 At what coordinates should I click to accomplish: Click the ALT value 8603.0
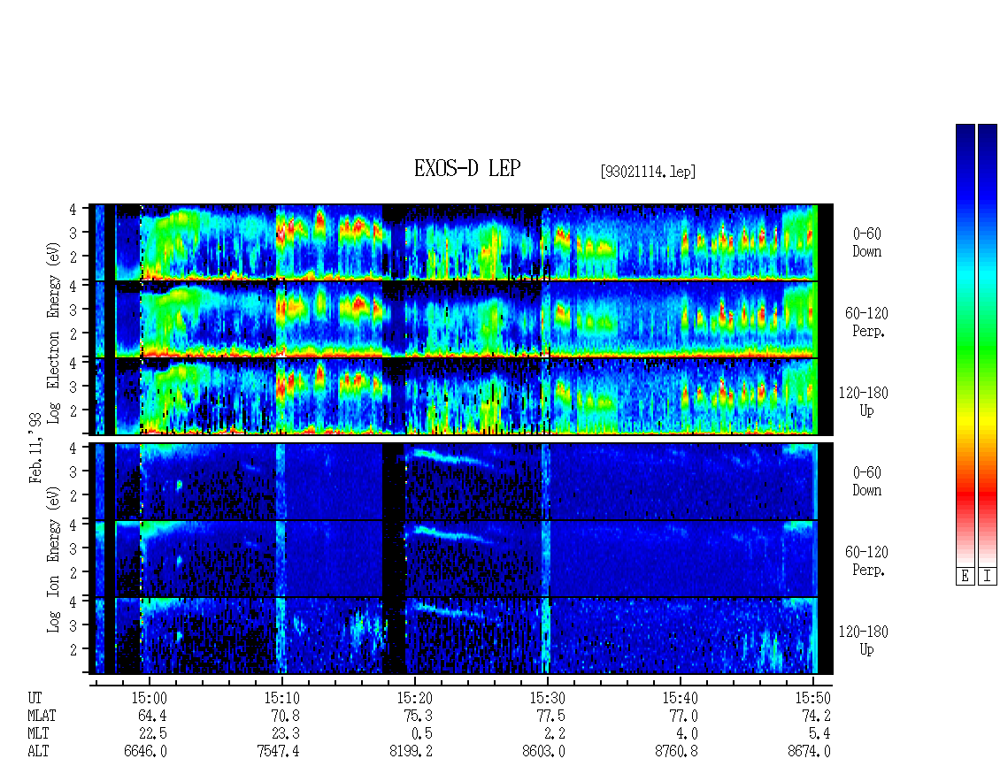[543, 752]
